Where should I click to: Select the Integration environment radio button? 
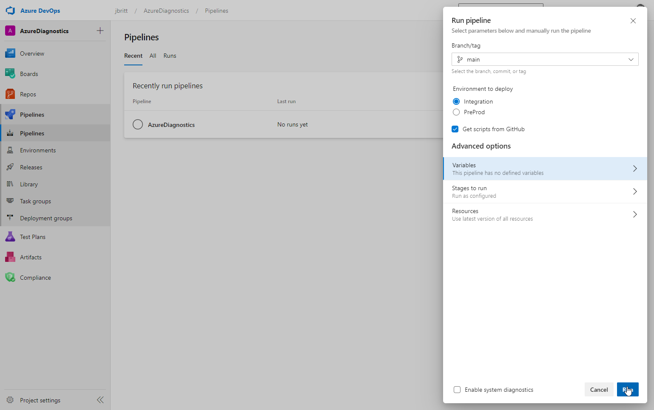click(456, 101)
